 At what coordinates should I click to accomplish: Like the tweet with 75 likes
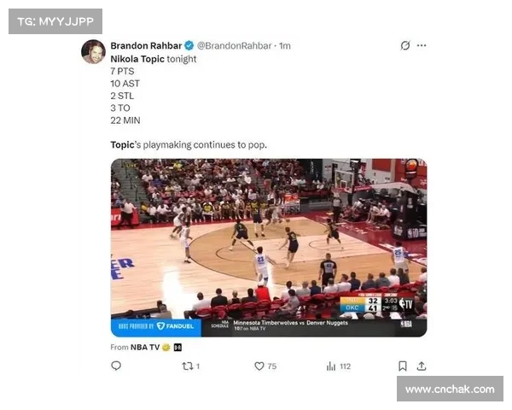point(265,366)
